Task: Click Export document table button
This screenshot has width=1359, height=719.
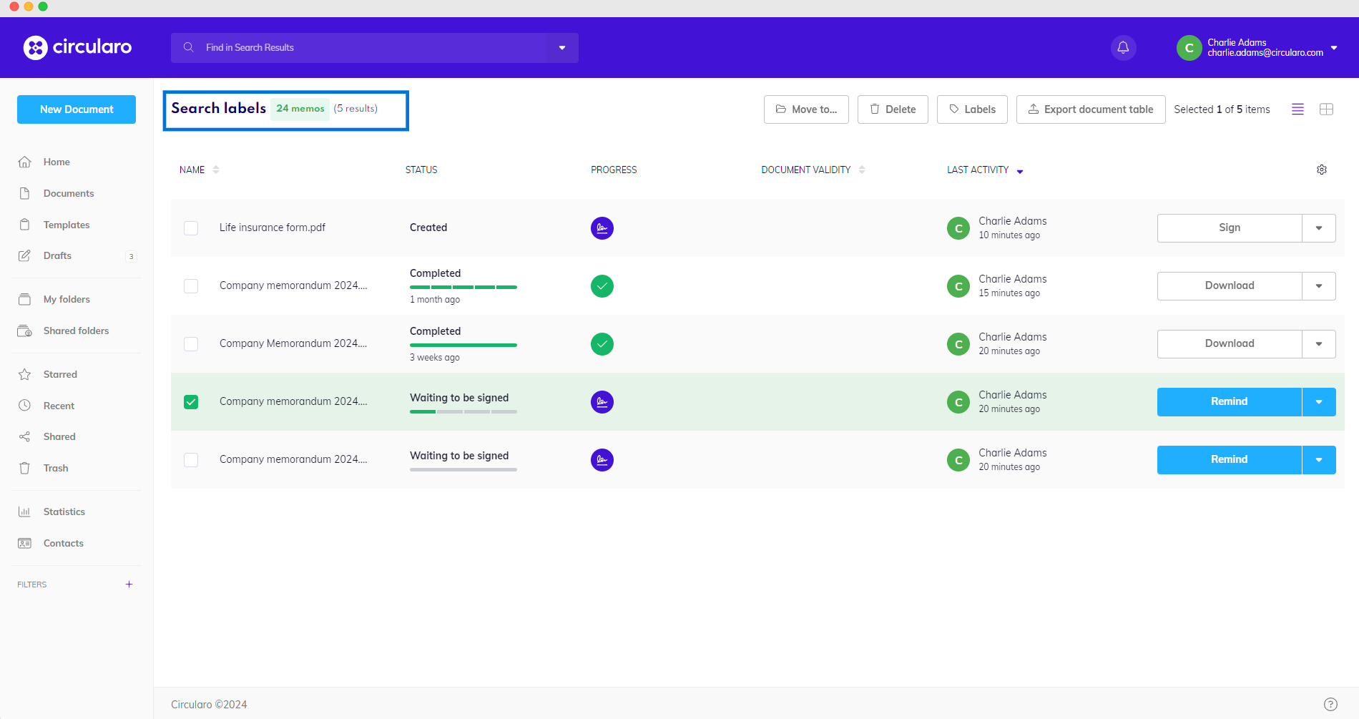Action: point(1090,109)
